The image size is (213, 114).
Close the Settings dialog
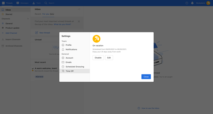[146, 77]
